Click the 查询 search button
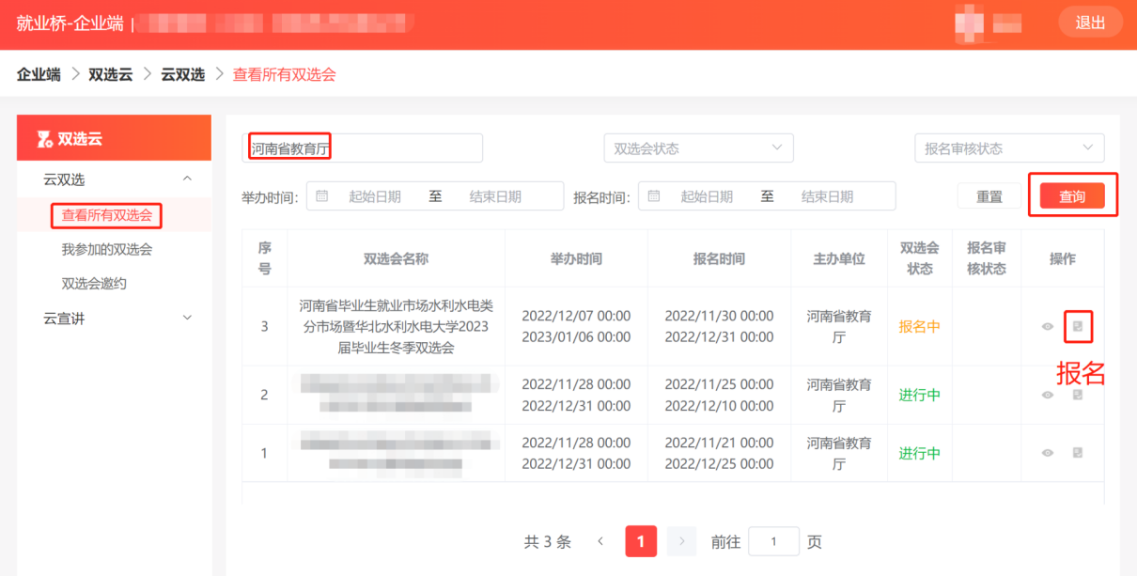Screen dimensions: 1137x576 click(x=1072, y=195)
